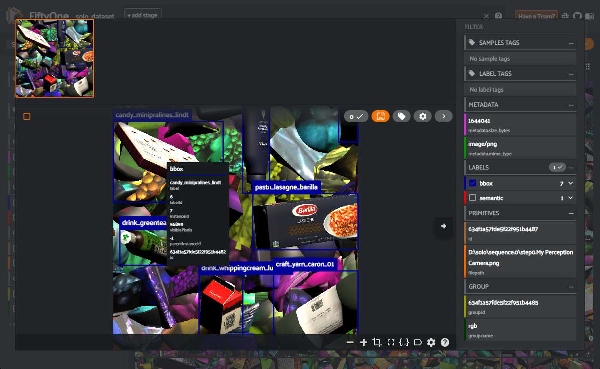Open the JSON view braces icon

(404, 342)
